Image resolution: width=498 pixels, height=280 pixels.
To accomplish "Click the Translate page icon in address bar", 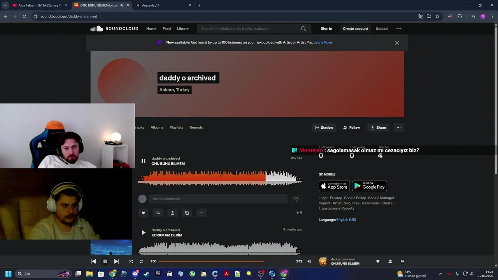I will coord(421,16).
